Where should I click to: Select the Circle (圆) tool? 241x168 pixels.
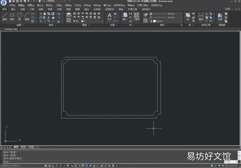point(20,17)
